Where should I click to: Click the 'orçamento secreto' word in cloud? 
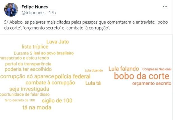(x=152, y=84)
